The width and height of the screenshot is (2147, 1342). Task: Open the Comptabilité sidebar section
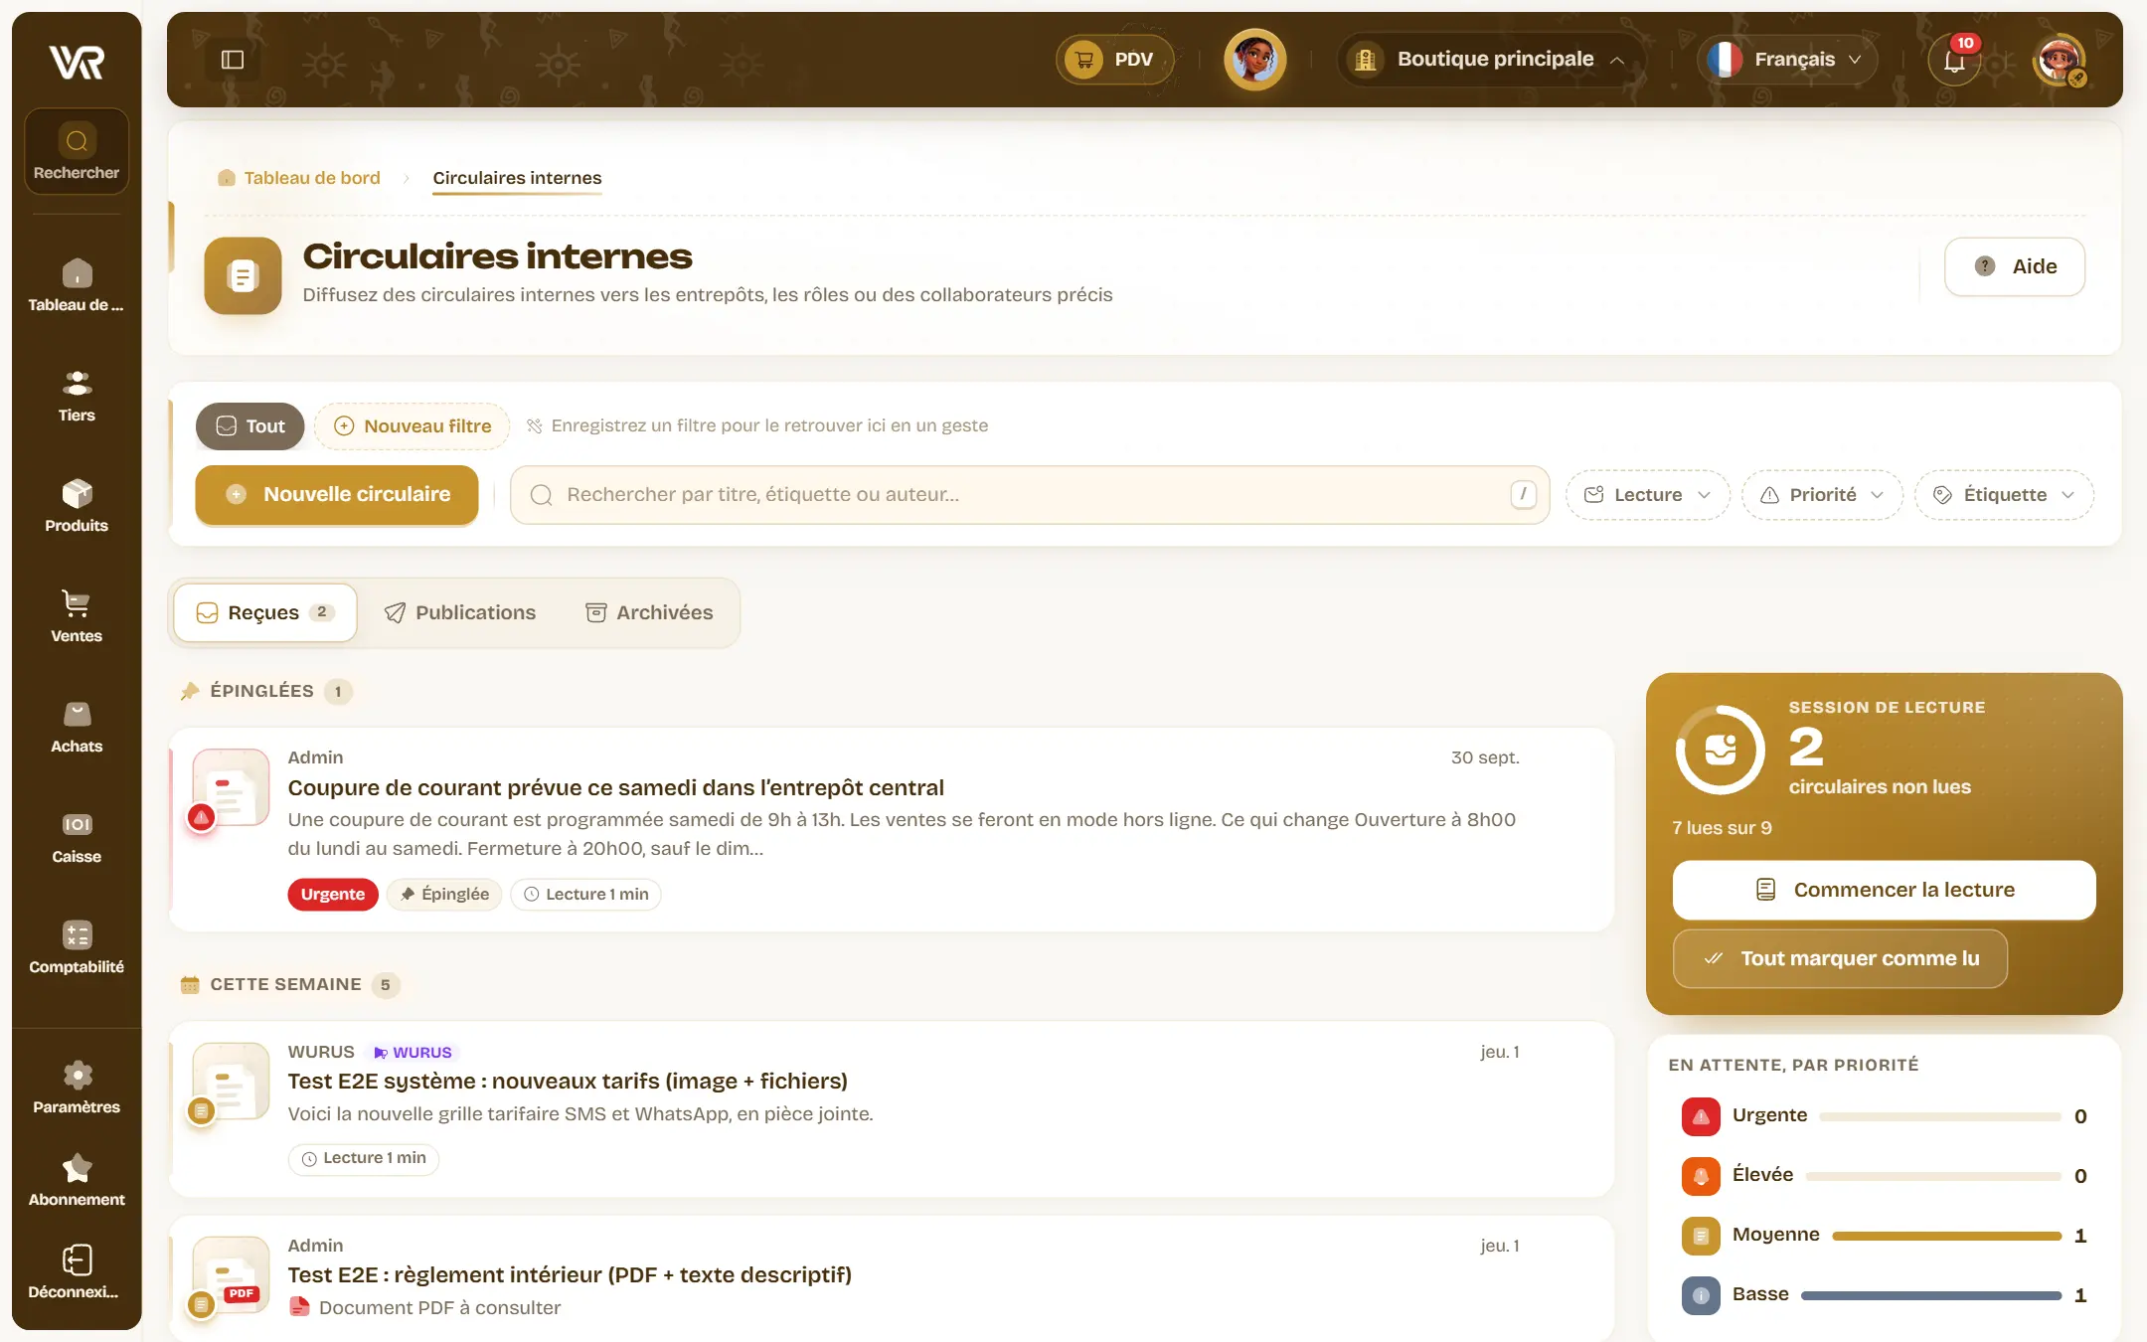(x=77, y=947)
